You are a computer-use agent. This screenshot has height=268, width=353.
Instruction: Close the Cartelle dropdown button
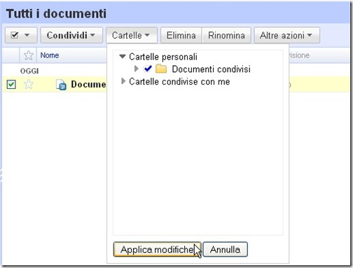click(x=132, y=35)
